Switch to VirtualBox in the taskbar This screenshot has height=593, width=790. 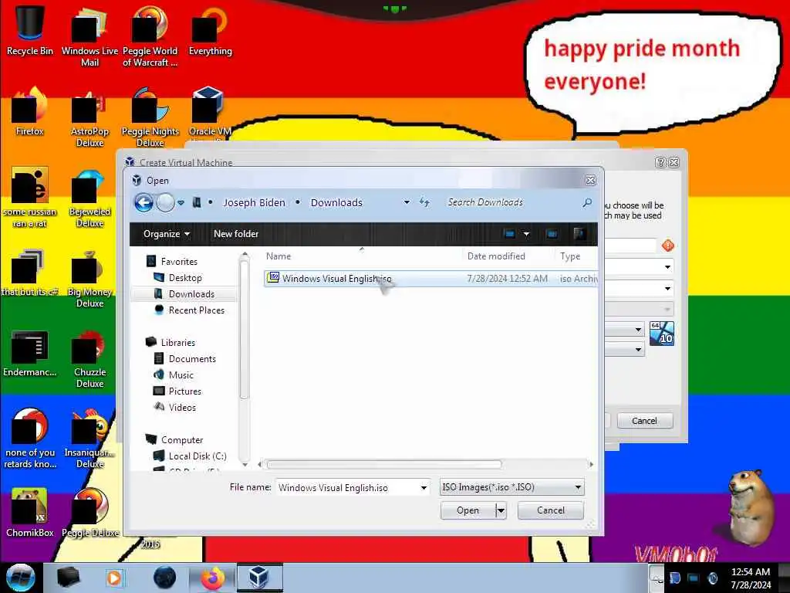[259, 578]
